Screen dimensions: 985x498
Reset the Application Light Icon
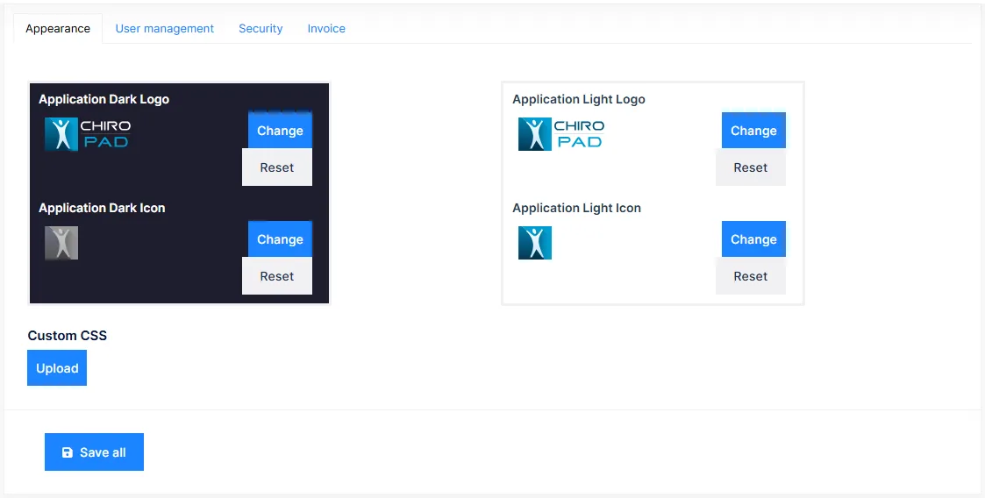(x=751, y=276)
